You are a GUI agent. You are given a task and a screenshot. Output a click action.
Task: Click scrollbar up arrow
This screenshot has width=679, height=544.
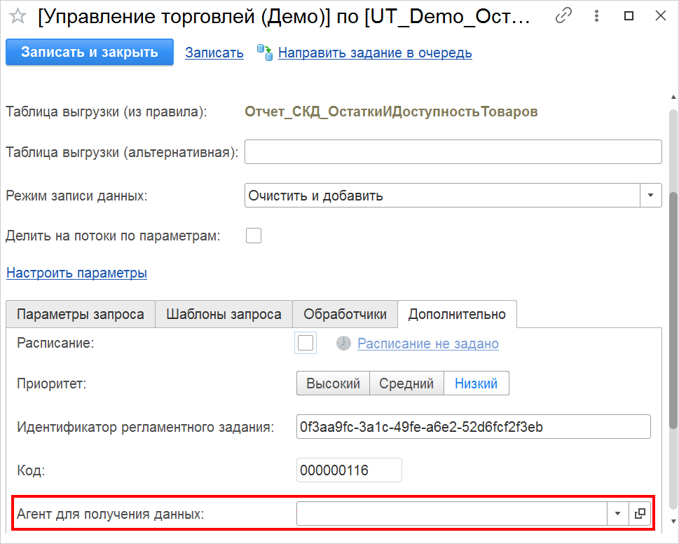pos(673,97)
